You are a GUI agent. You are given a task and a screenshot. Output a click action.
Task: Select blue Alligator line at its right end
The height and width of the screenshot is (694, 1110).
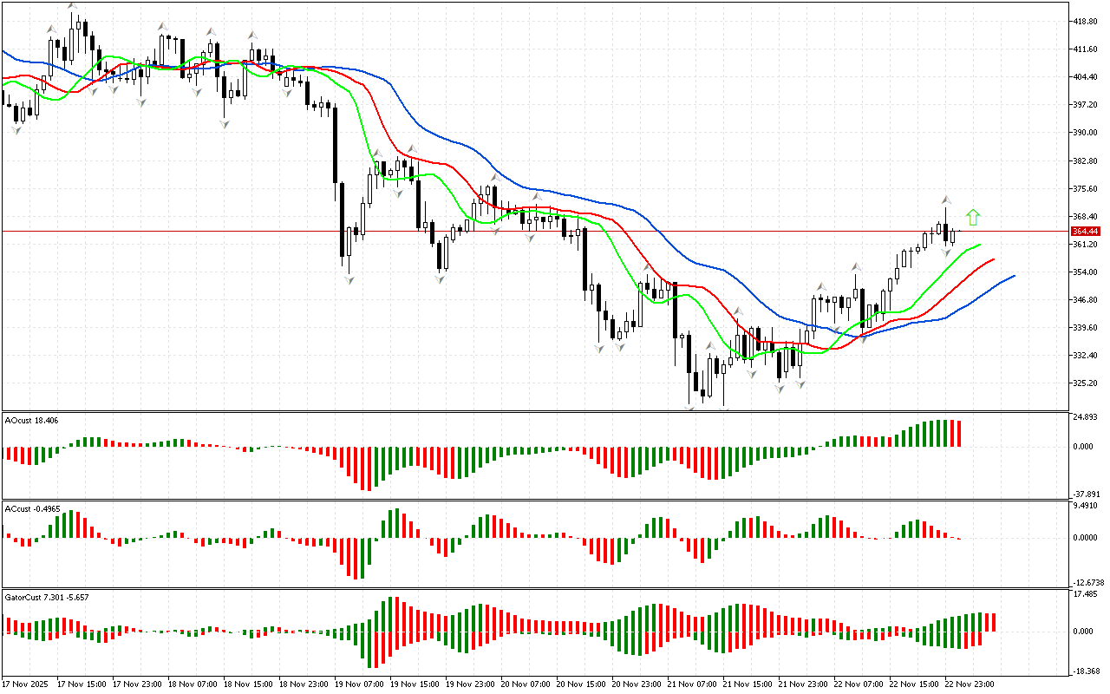click(x=1012, y=277)
